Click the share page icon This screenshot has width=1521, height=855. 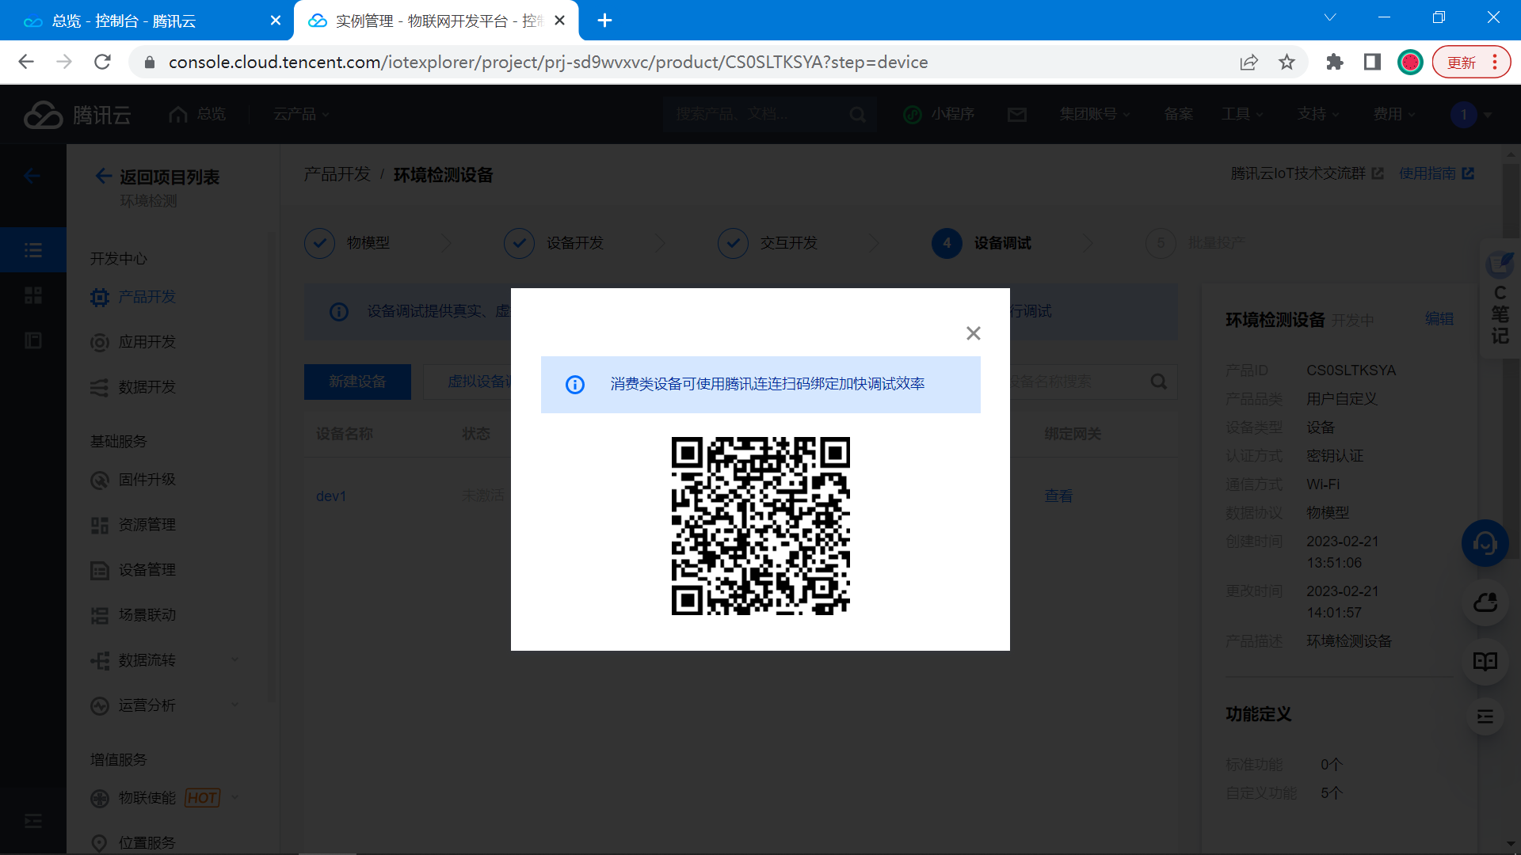[1248, 63]
